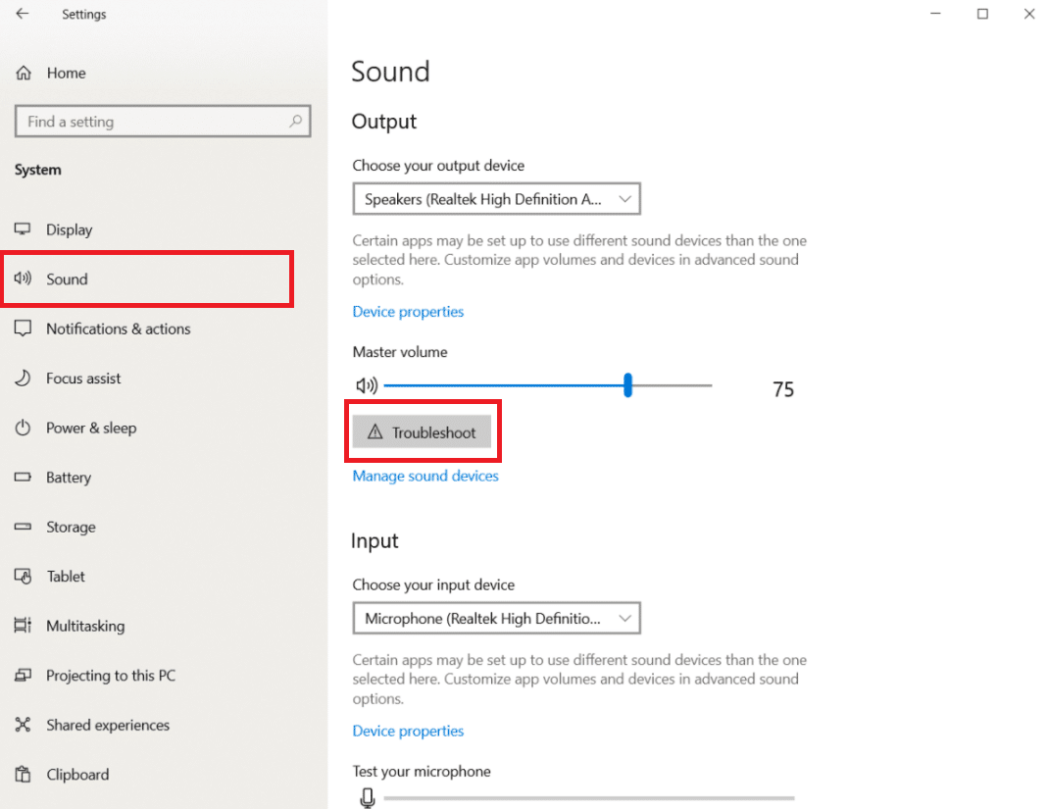Minimize the Settings window
The height and width of the screenshot is (809, 1048).
coord(935,14)
